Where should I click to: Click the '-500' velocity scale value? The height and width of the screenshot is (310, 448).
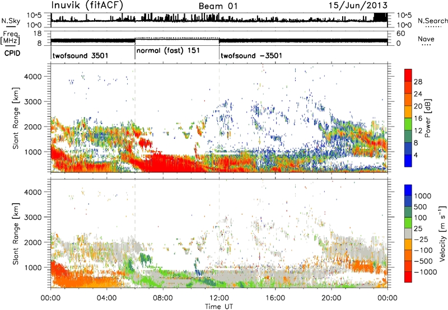coord(423,261)
